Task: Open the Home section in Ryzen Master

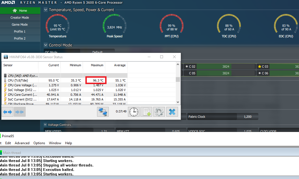Action: click(x=20, y=11)
